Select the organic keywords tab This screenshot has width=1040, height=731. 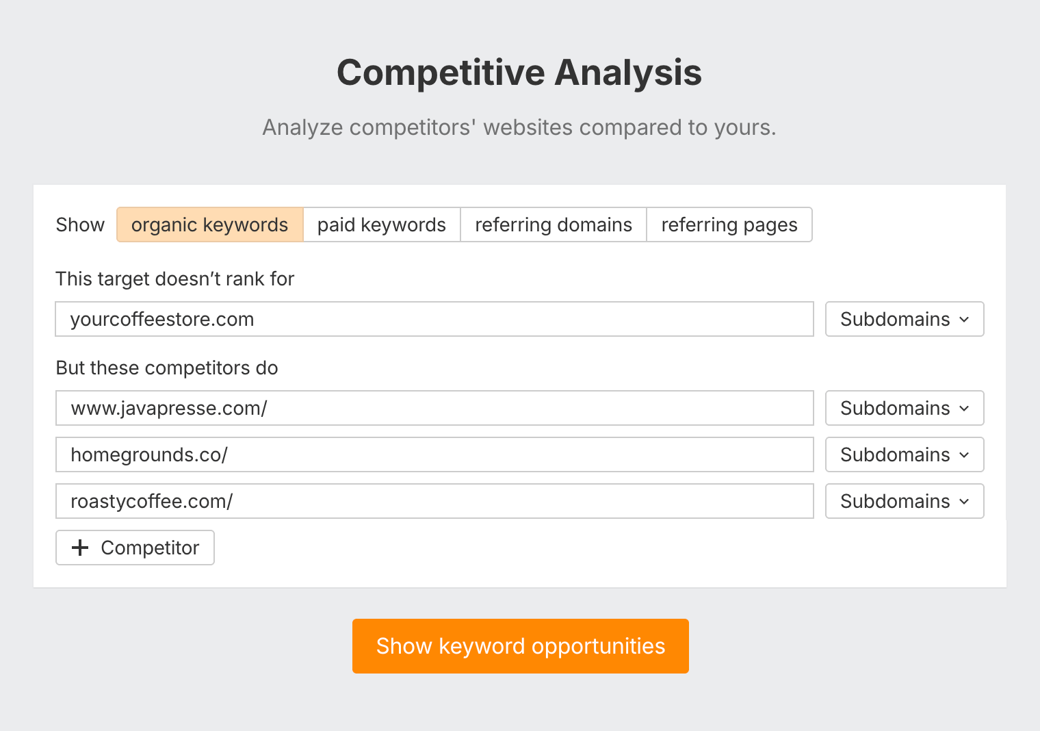[209, 225]
